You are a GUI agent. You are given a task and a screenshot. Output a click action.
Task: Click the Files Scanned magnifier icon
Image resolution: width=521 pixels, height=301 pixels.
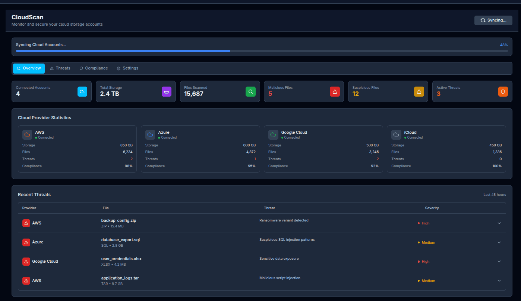[250, 91]
